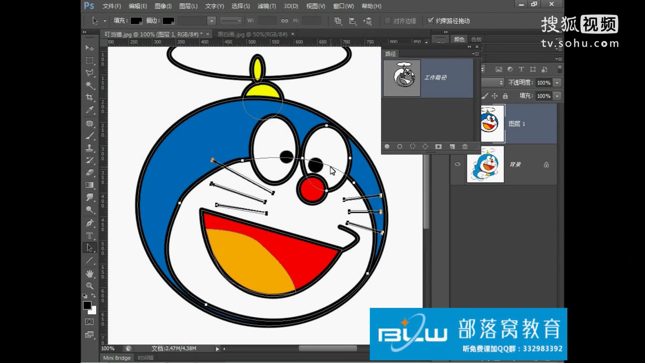Toggle lock all on layer
The height and width of the screenshot is (363, 645).
[x=505, y=96]
